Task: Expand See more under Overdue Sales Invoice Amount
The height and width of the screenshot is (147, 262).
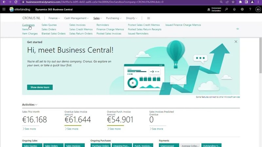Action: 72,129
